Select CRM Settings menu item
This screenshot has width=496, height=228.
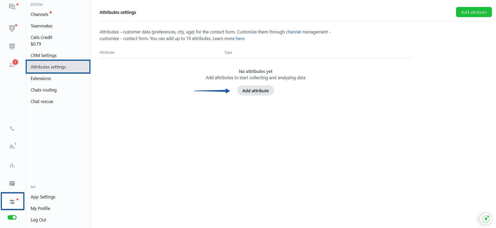pyautogui.click(x=44, y=55)
